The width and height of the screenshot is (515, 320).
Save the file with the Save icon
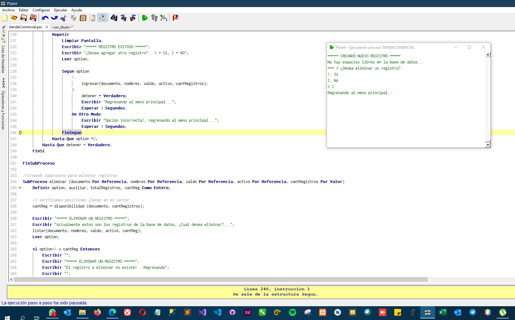(x=24, y=18)
